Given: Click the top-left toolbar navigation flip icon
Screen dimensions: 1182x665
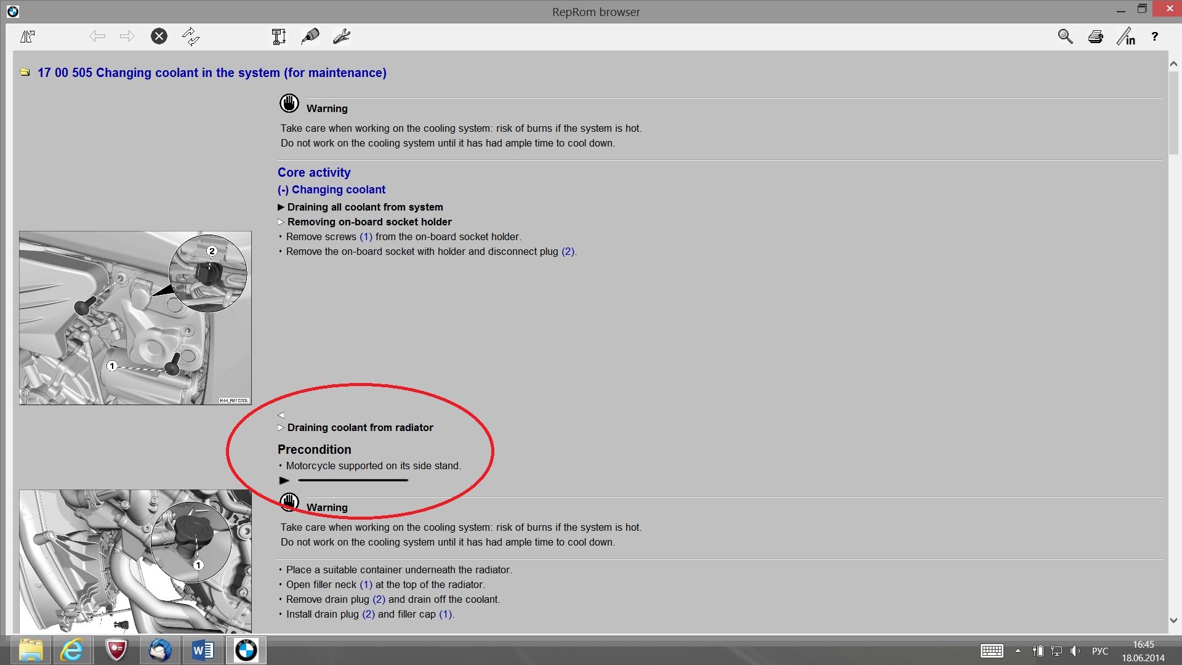Looking at the screenshot, I should tap(27, 37).
